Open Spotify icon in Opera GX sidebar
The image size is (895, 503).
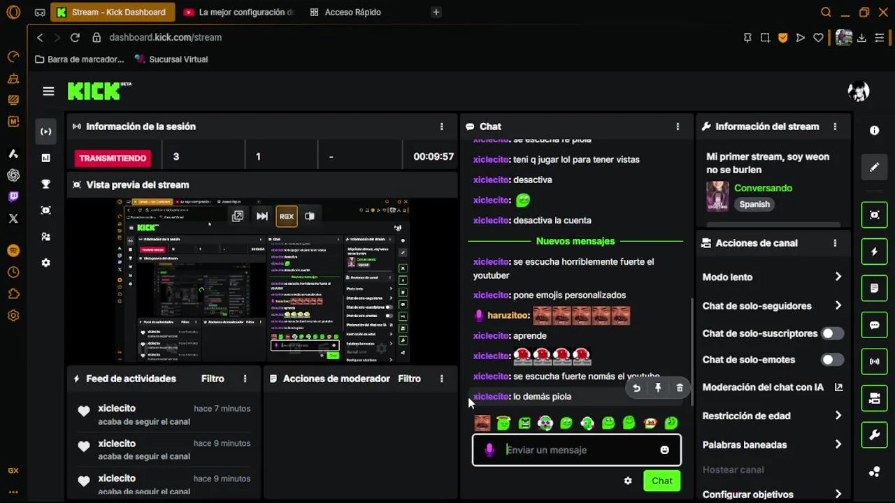pos(13,251)
